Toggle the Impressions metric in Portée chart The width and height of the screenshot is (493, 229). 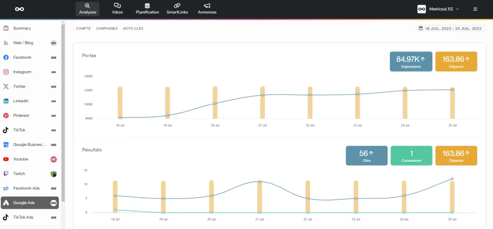[x=411, y=61]
